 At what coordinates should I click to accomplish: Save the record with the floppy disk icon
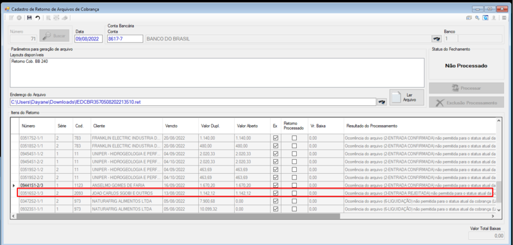tap(29, 18)
